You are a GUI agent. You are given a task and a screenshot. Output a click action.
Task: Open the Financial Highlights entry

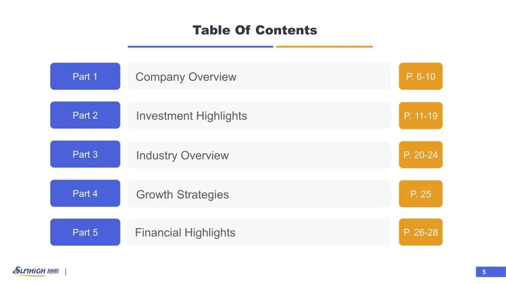click(259, 232)
